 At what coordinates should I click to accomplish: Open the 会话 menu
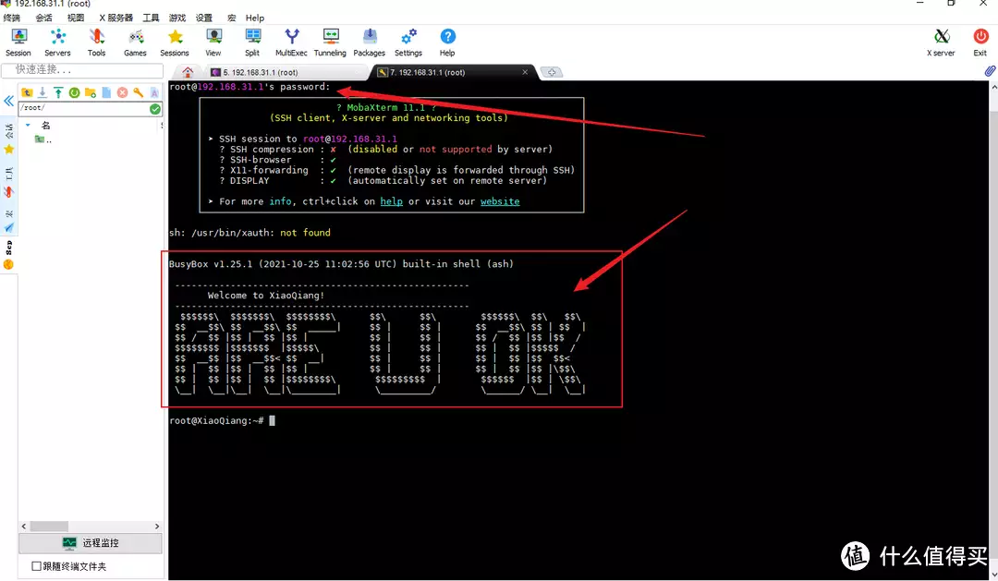tap(44, 18)
